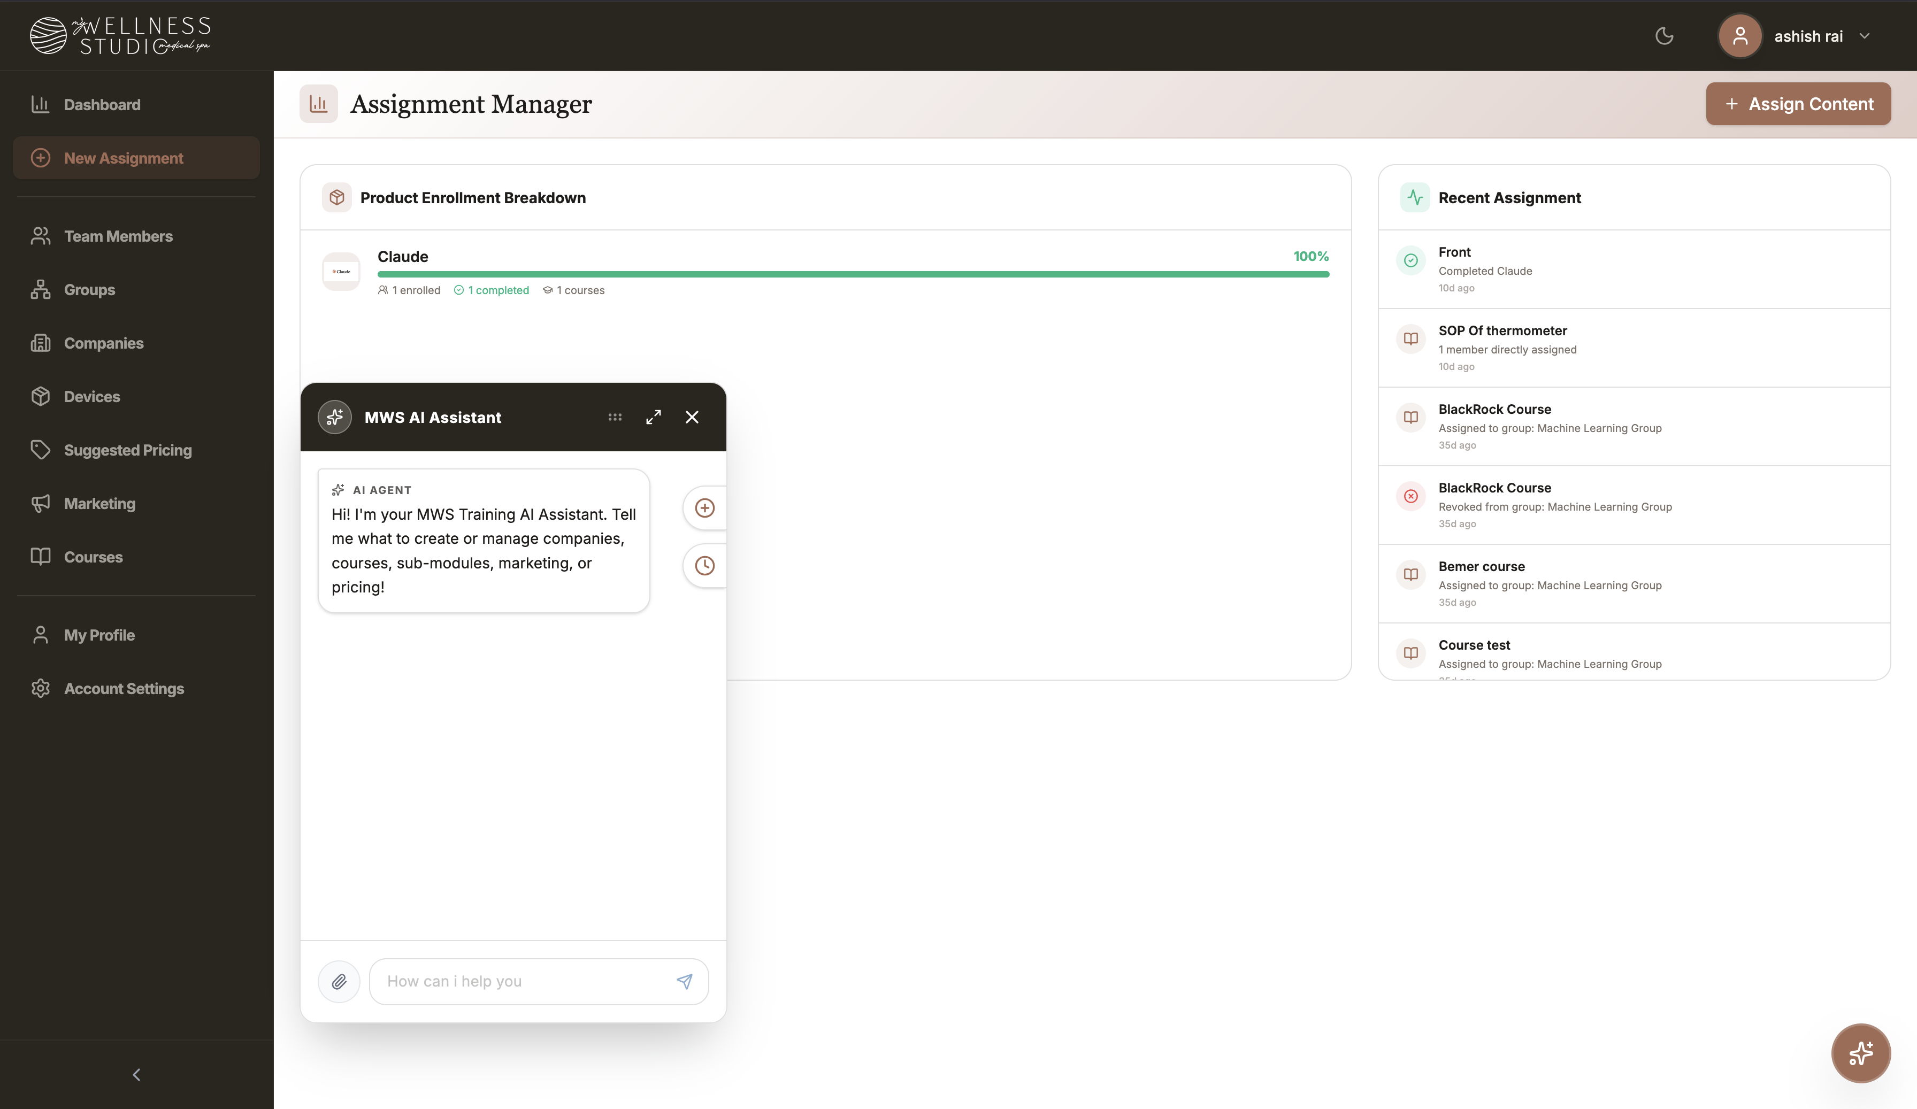
Task: Click the Claude product thumbnail
Action: pyautogui.click(x=341, y=272)
